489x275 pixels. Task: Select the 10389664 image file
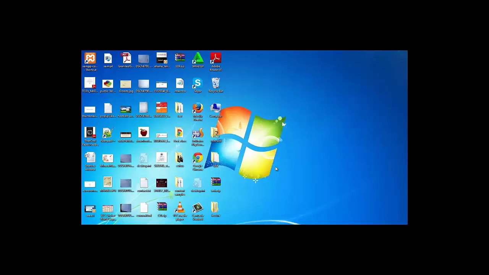coord(162,135)
